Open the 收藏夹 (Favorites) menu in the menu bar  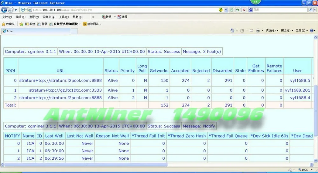49,17
